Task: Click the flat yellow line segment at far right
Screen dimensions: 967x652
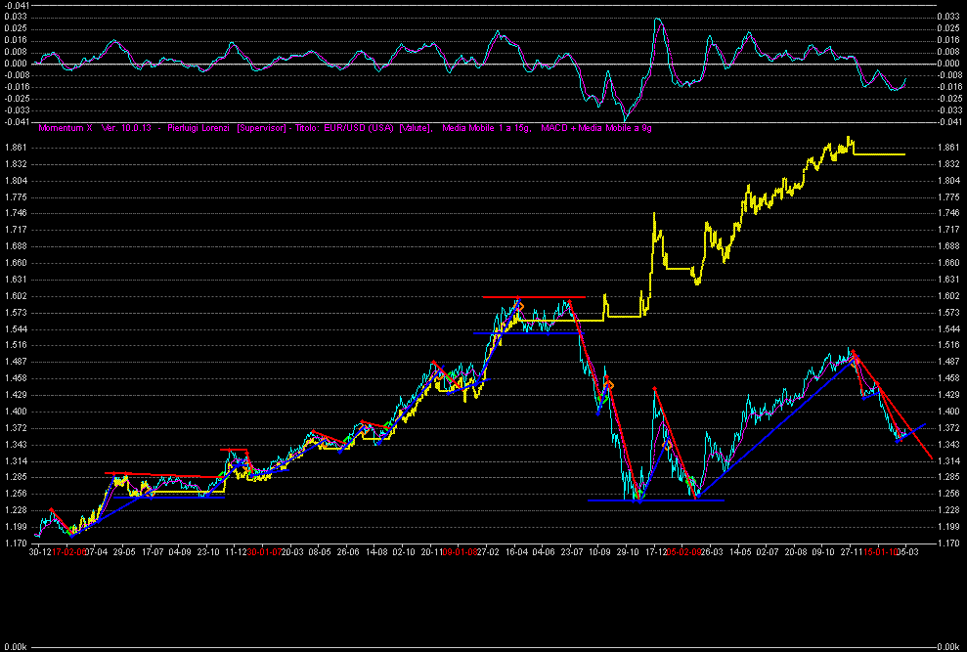Action: tap(880, 154)
